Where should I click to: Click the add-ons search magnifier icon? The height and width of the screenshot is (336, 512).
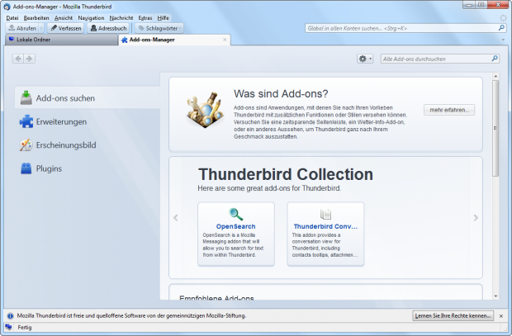tap(495, 59)
